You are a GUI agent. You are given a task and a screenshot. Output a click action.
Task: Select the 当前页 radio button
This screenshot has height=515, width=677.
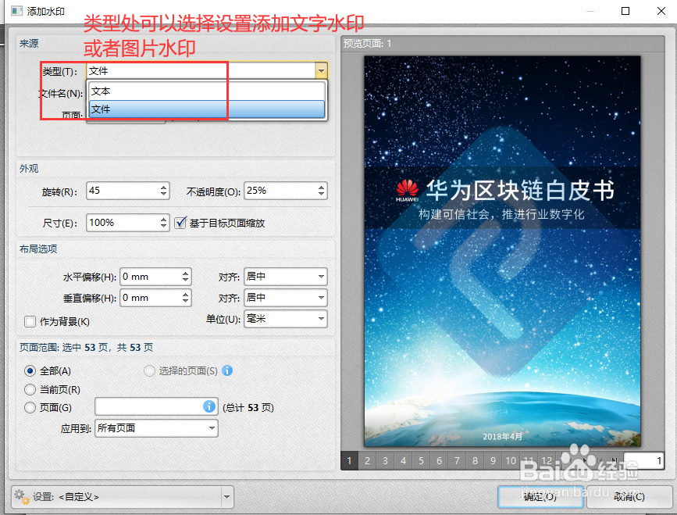29,388
